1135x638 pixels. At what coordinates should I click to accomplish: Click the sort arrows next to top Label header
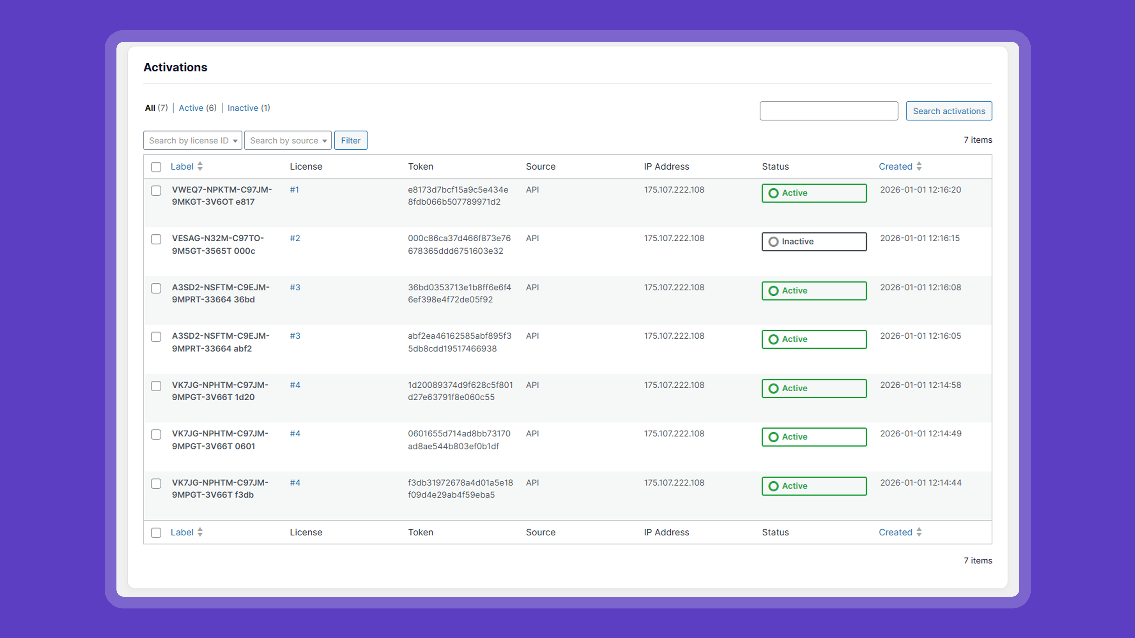click(200, 166)
